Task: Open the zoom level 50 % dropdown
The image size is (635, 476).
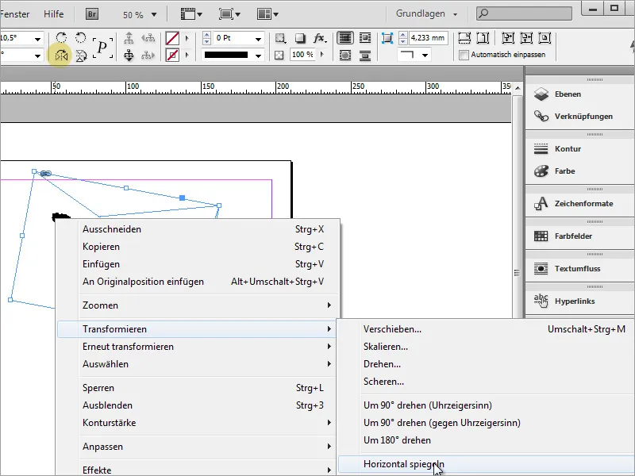Action: 154,14
